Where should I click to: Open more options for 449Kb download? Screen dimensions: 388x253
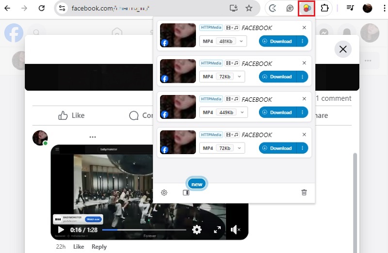tap(302, 112)
